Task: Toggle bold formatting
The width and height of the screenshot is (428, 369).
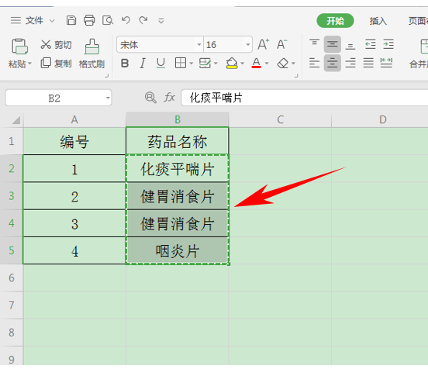Action: coord(125,64)
